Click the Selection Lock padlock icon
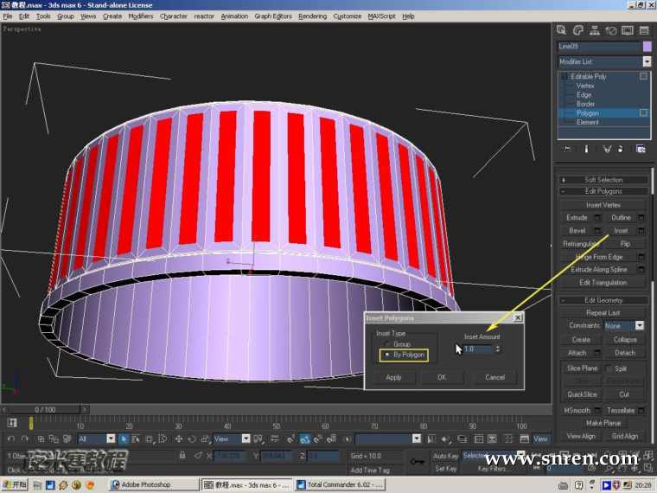657x493 pixels. tap(182, 455)
